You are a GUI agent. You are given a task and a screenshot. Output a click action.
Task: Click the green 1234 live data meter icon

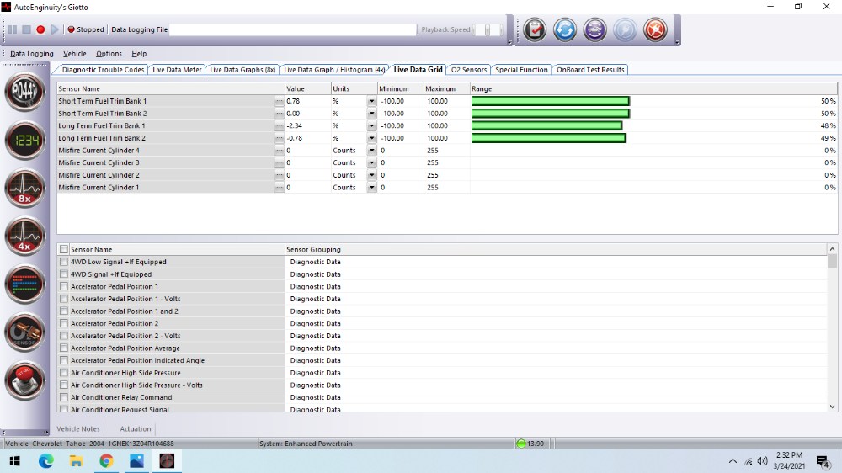25,141
